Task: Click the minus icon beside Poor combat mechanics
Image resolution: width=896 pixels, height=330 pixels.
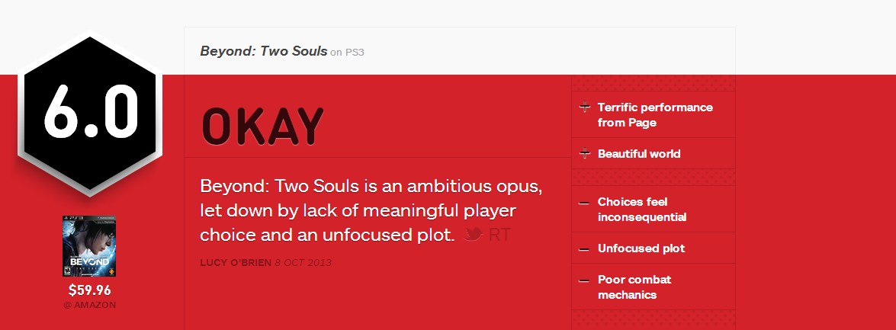Action: pyautogui.click(x=584, y=281)
